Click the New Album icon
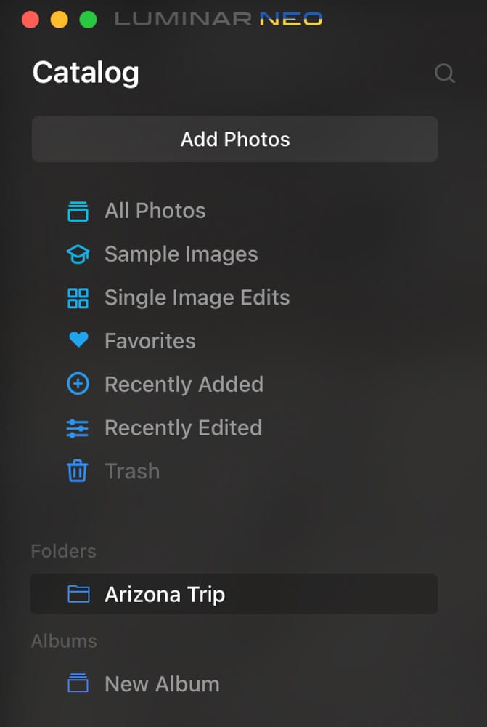Screen dimensions: 487x727 tap(78, 683)
